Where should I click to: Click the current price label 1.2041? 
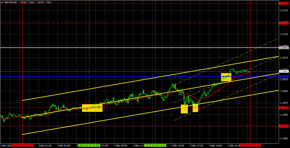point(284,71)
